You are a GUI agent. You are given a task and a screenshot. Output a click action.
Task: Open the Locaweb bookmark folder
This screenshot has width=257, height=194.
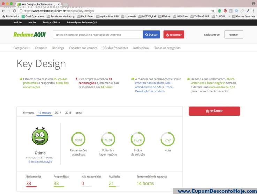point(128,16)
